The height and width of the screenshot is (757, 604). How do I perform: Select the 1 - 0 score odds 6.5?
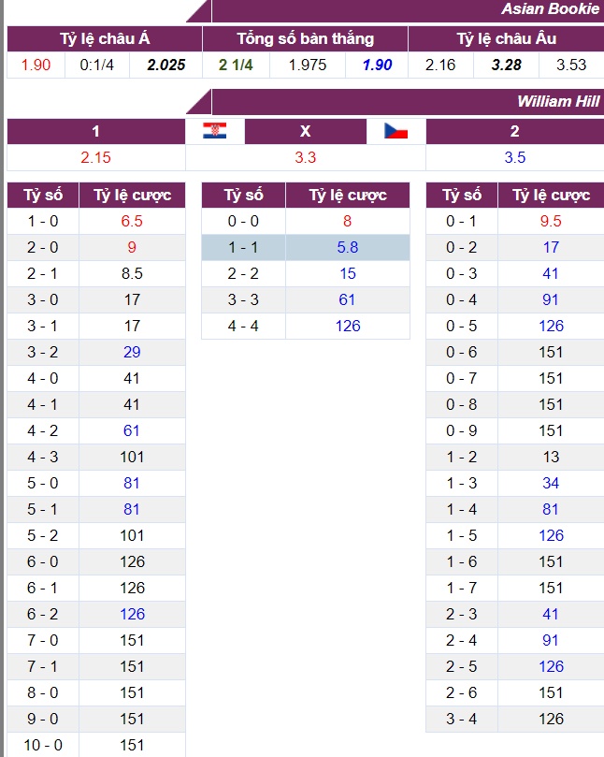[132, 221]
